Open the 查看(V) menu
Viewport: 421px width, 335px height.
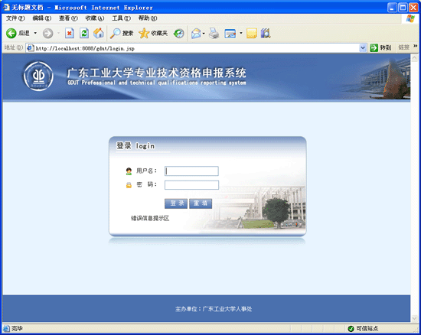[x=68, y=18]
